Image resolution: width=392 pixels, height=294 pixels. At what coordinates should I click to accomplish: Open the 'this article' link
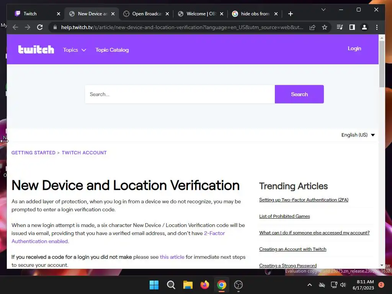tap(172, 257)
